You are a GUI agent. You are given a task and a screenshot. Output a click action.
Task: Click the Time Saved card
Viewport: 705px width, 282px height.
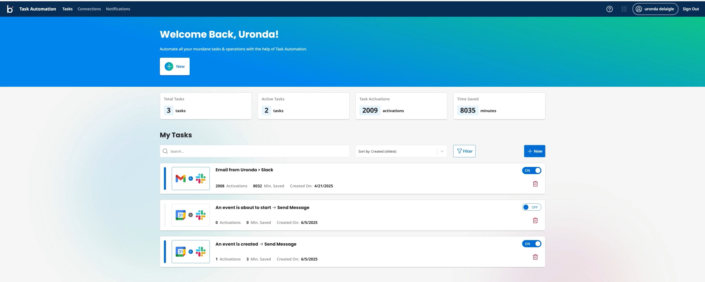click(x=499, y=106)
